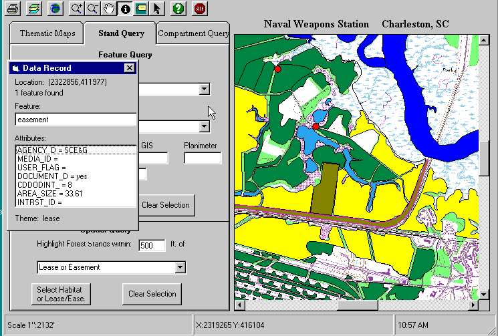Expand the Lease or Easement dropdown
Image resolution: width=498 pixels, height=336 pixels.
180,267
